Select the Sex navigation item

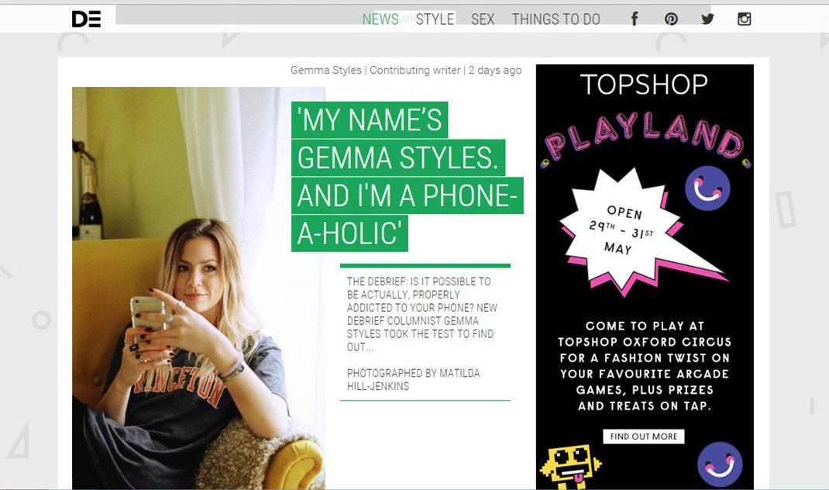(483, 19)
